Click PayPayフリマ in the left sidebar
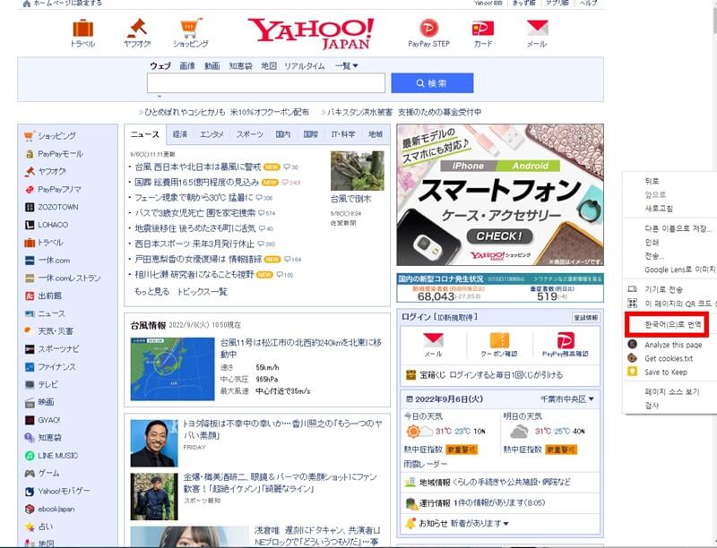Image resolution: width=717 pixels, height=548 pixels. point(59,189)
